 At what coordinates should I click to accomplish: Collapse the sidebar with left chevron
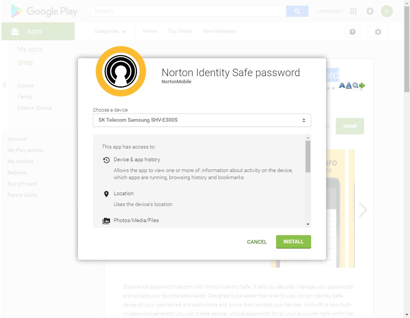point(4,85)
